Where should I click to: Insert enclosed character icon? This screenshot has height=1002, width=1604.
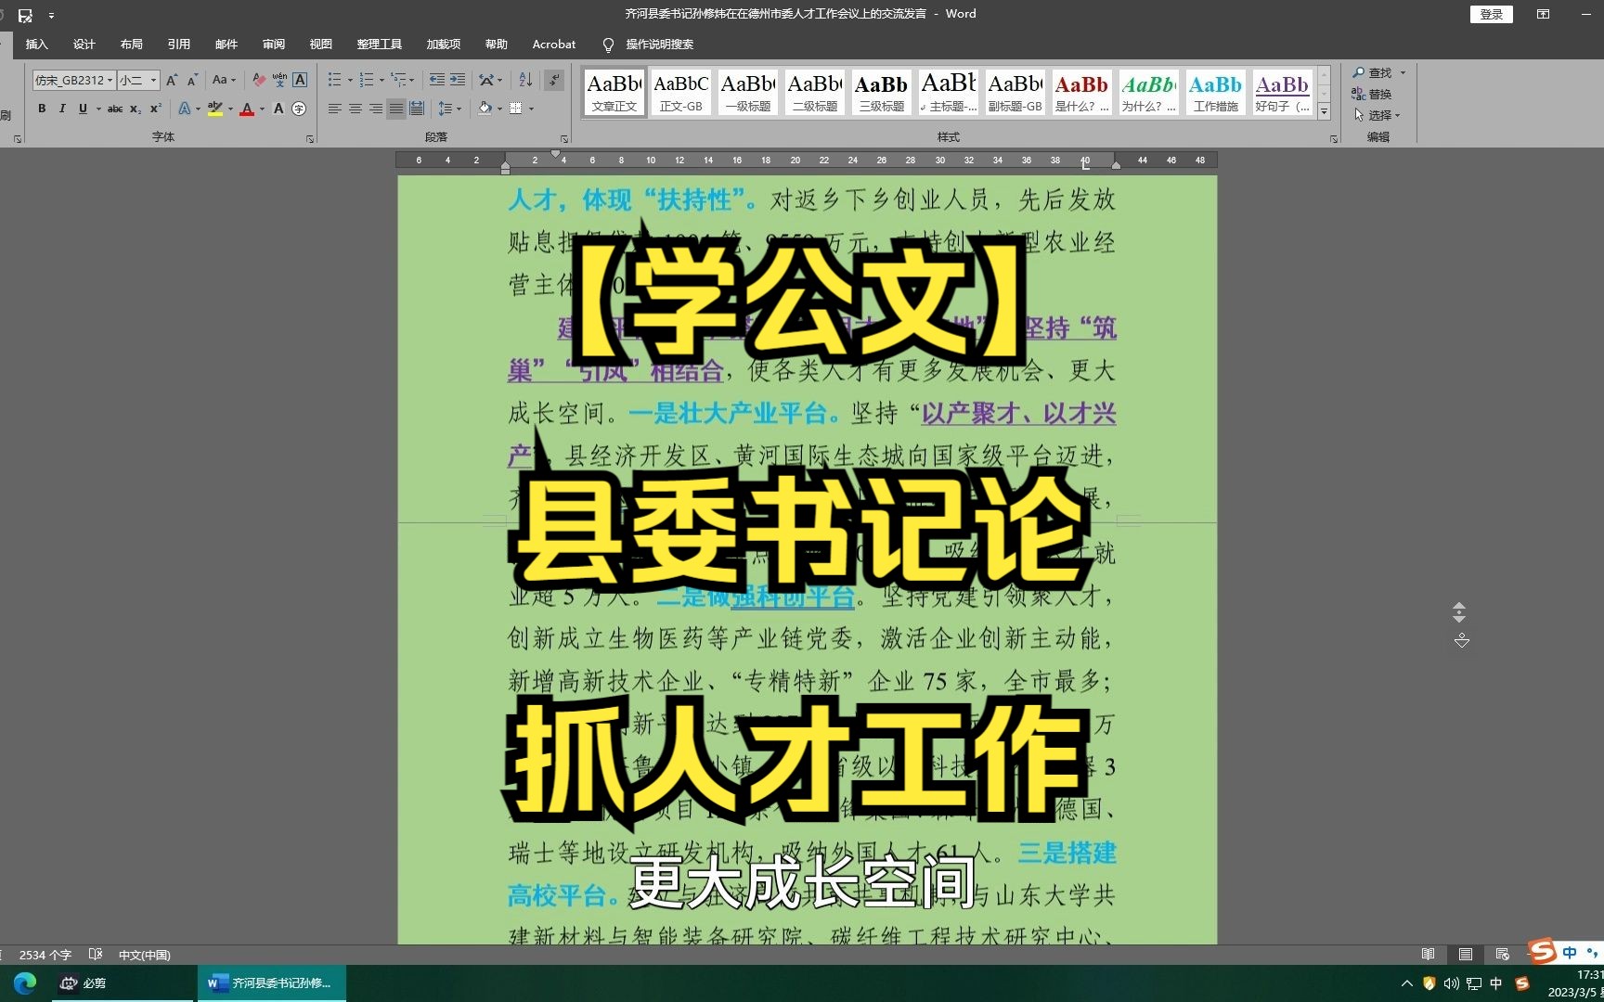click(299, 109)
